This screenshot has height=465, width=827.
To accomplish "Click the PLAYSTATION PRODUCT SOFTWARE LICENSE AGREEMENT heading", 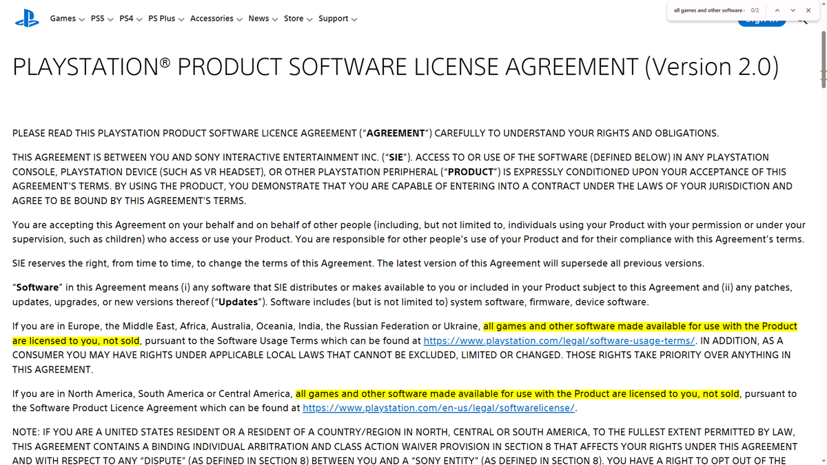I will pos(396,67).
